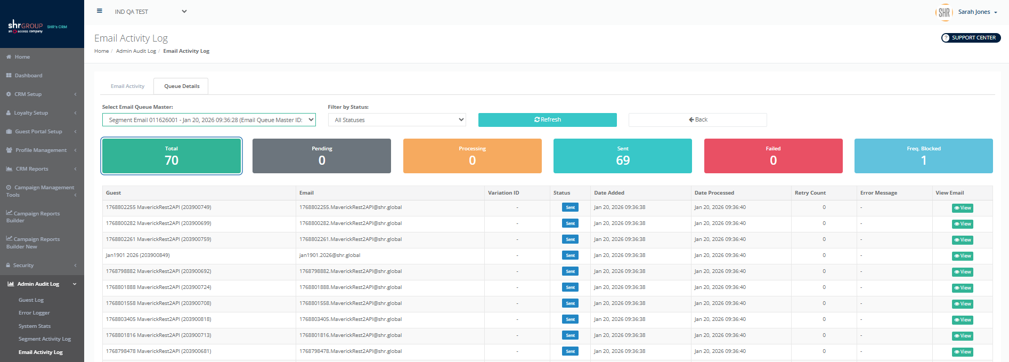
Task: Open Segment Activity Log item
Action: click(x=45, y=339)
